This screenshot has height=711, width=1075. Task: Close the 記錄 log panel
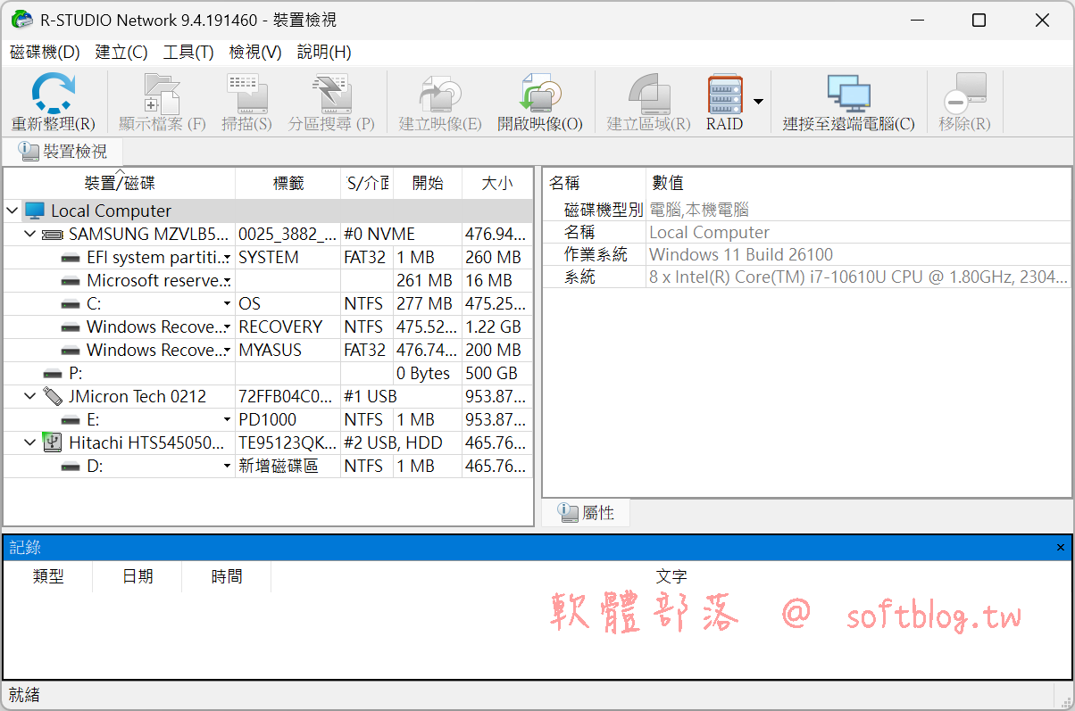tap(1061, 548)
